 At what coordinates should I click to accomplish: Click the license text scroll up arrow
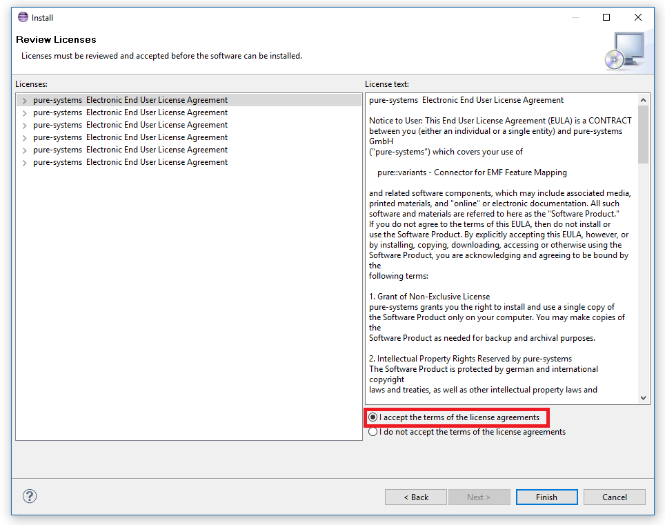pyautogui.click(x=643, y=100)
